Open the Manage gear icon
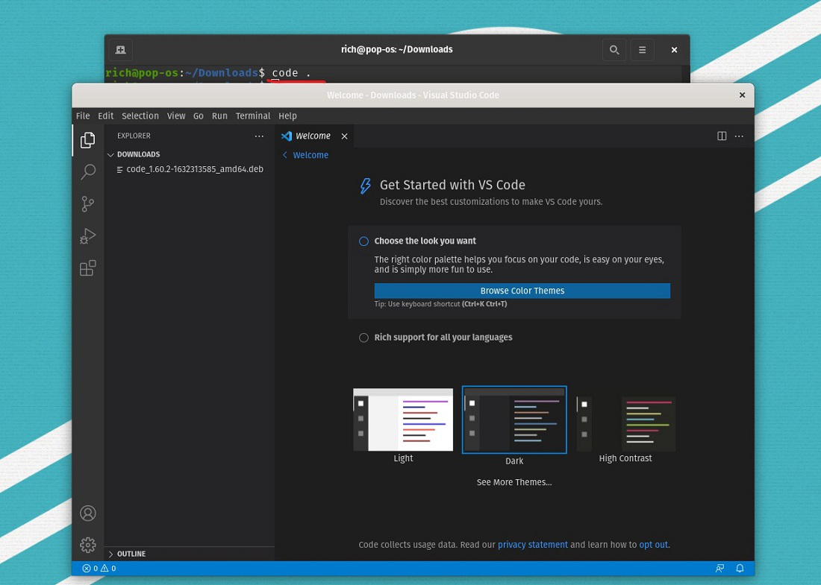Screen dimensions: 821x585 click(88, 545)
